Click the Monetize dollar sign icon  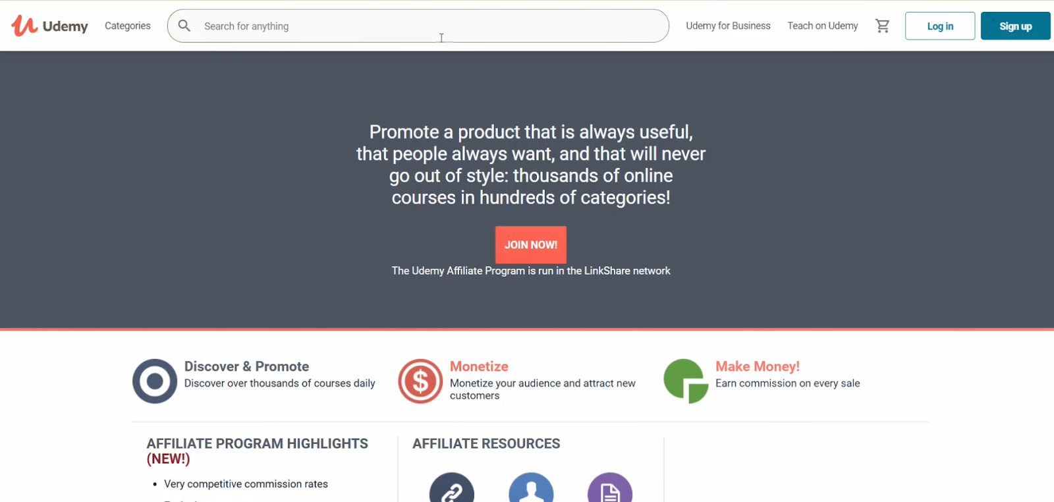420,381
